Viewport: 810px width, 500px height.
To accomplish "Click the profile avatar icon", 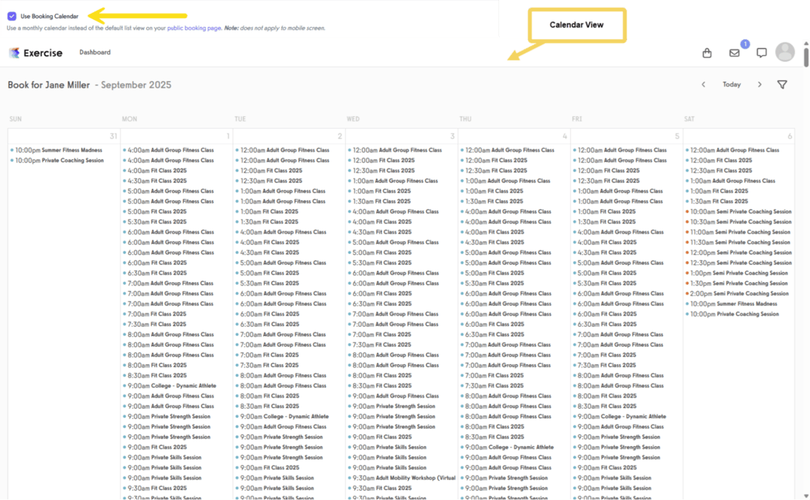I will 785,52.
